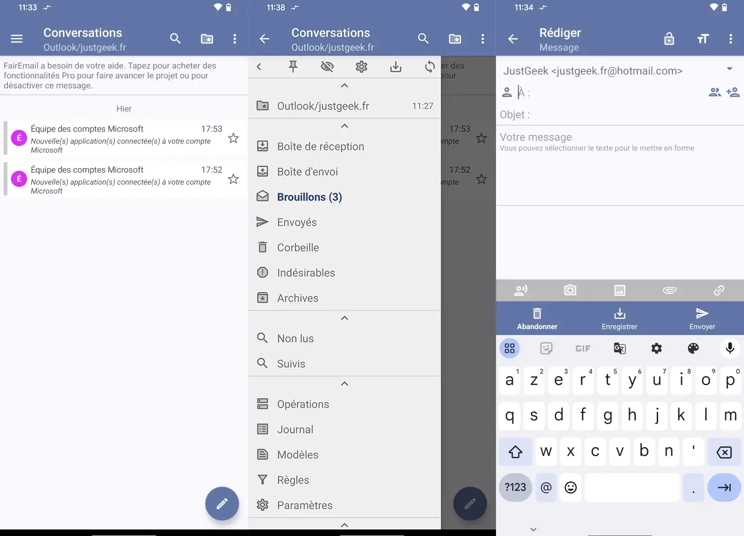Open overflow menu in Rédiger screen
The height and width of the screenshot is (536, 744).
[x=731, y=39]
